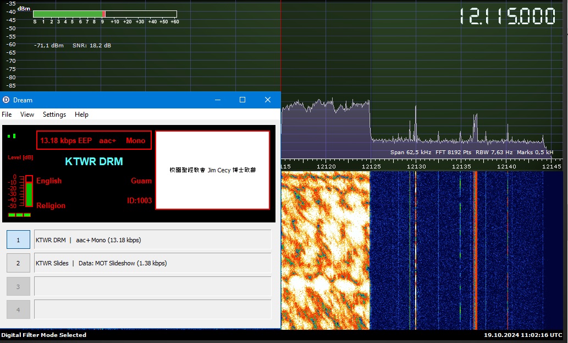The width and height of the screenshot is (568, 343).
Task: Click the KTWR Slides MOT Slideshow row
Action: point(152,263)
